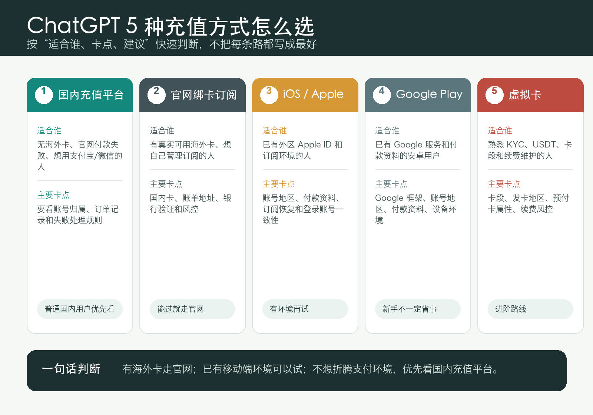Select the 虚拟卡 card header
593x415 pixels.
pos(530,95)
